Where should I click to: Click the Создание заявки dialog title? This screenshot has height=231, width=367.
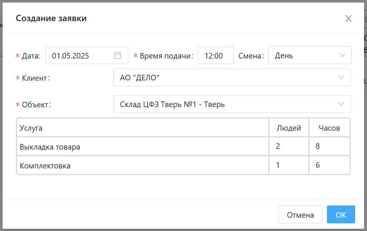pyautogui.click(x=51, y=18)
